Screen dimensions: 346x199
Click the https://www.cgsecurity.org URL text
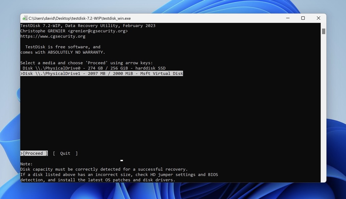point(53,36)
